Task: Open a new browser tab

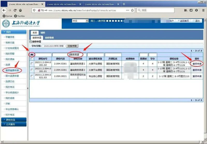Action: pyautogui.click(x=124, y=4)
